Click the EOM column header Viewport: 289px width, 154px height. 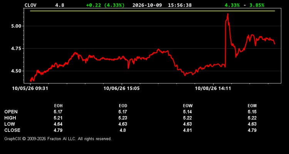tap(252, 106)
